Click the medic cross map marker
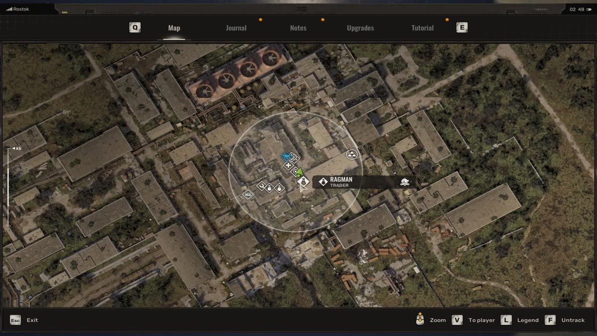The height and width of the screenshot is (336, 597). pos(288,165)
